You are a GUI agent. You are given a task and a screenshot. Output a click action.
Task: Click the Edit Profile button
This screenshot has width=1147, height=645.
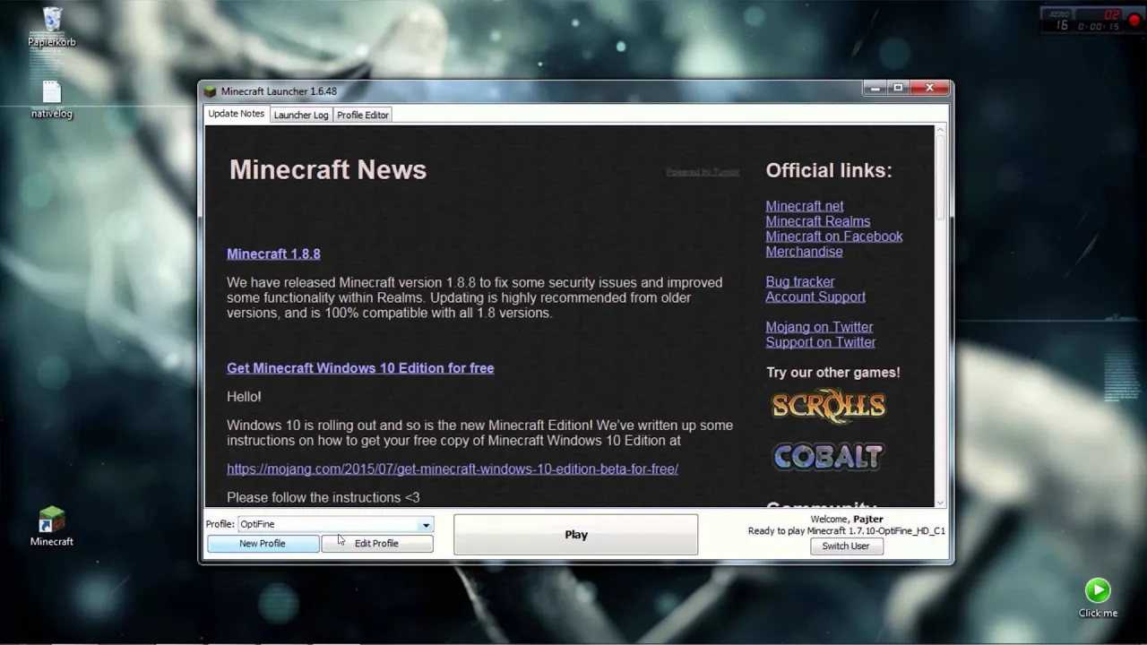pyautogui.click(x=376, y=544)
